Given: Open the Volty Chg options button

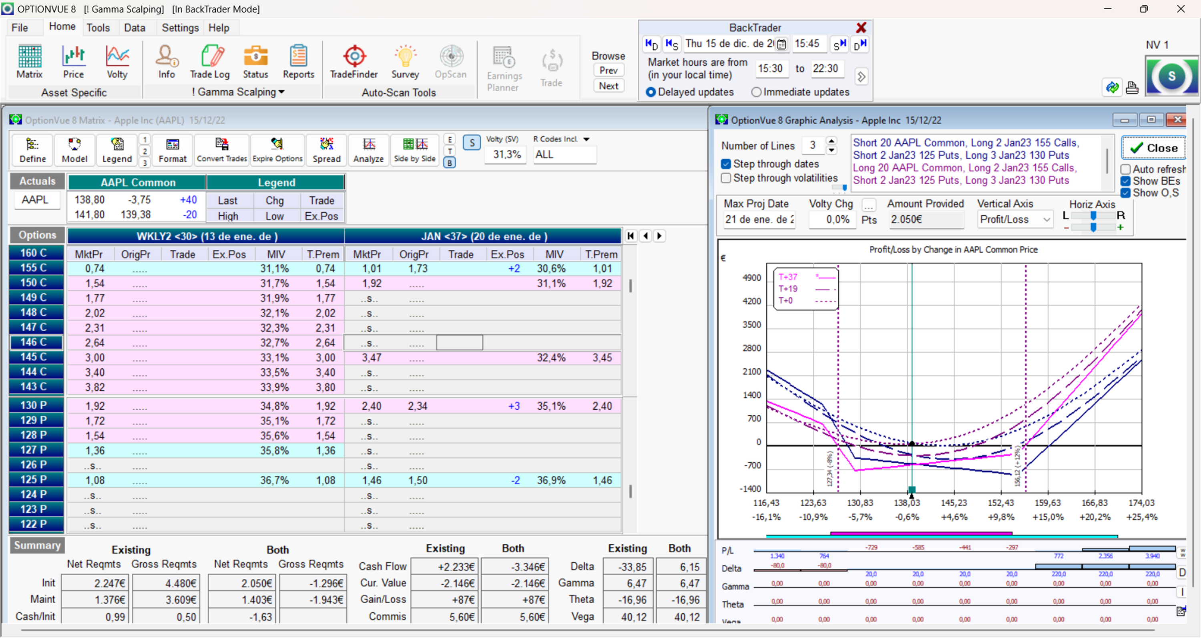Looking at the screenshot, I should (x=869, y=205).
